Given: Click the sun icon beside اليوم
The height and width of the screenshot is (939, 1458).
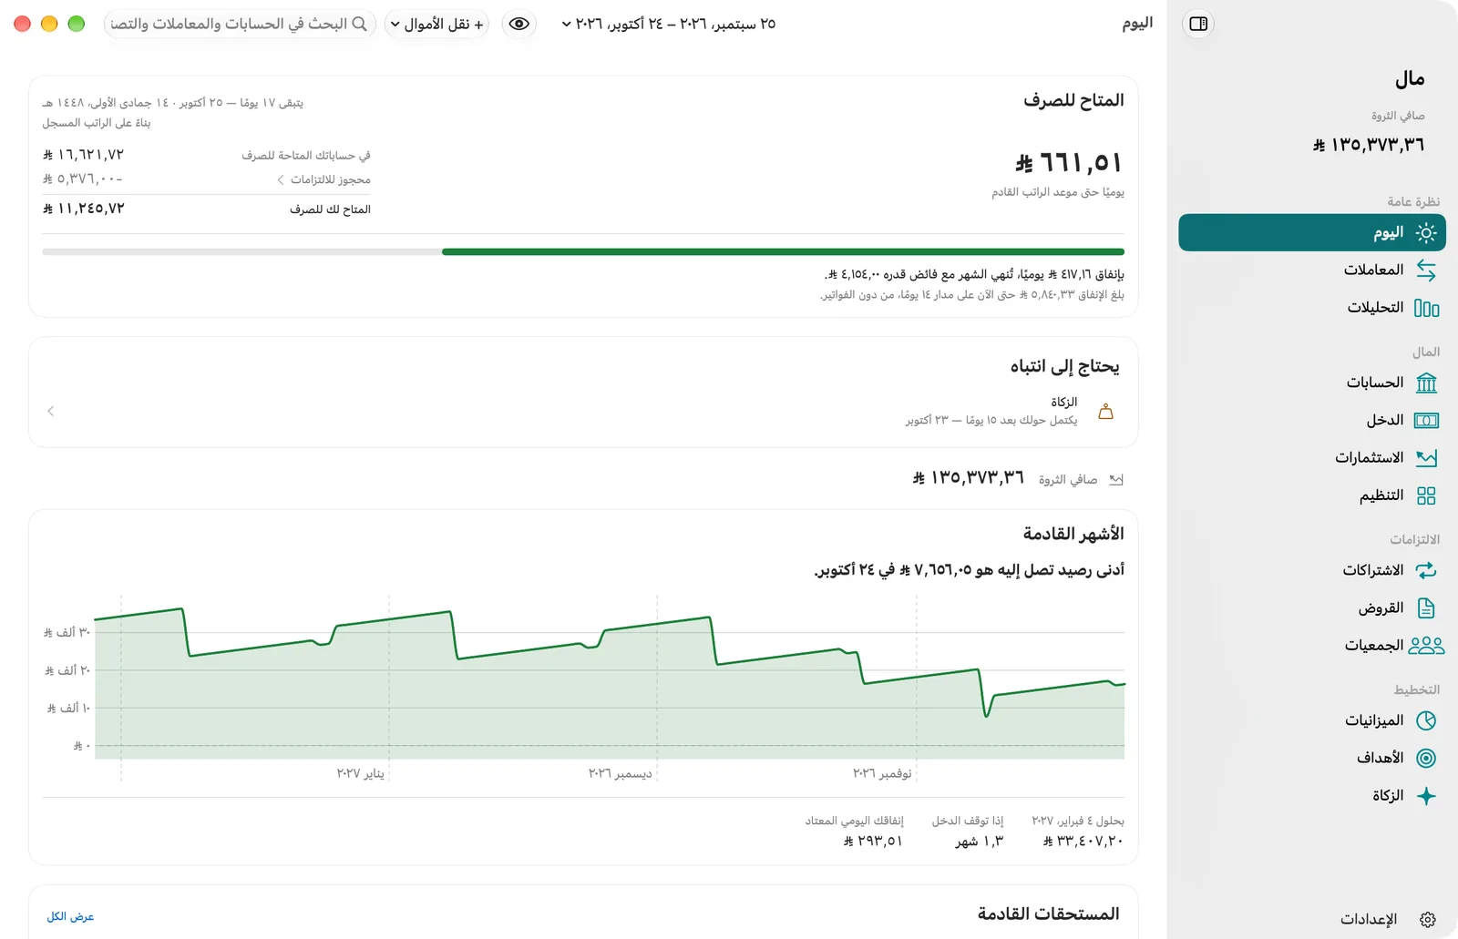Looking at the screenshot, I should click(x=1426, y=233).
